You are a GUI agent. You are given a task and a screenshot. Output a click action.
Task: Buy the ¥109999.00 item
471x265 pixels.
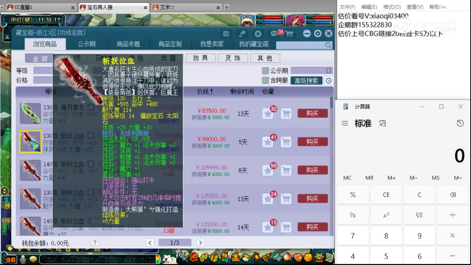[x=312, y=170]
